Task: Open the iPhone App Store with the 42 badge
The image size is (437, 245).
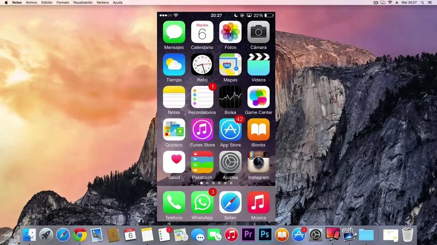Action: [230, 129]
